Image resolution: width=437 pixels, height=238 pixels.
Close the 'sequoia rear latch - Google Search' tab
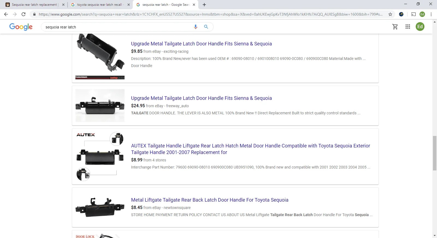pyautogui.click(x=194, y=5)
